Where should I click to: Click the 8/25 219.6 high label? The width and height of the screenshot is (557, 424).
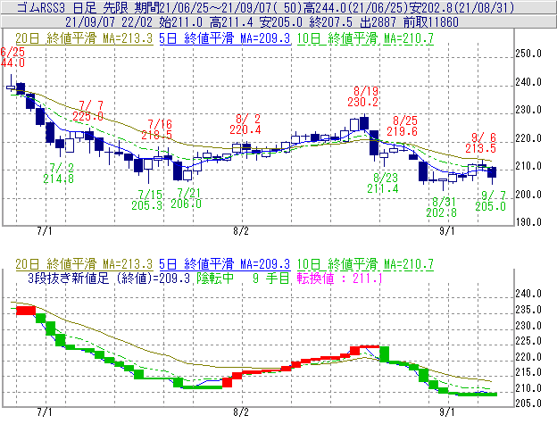[402, 126]
